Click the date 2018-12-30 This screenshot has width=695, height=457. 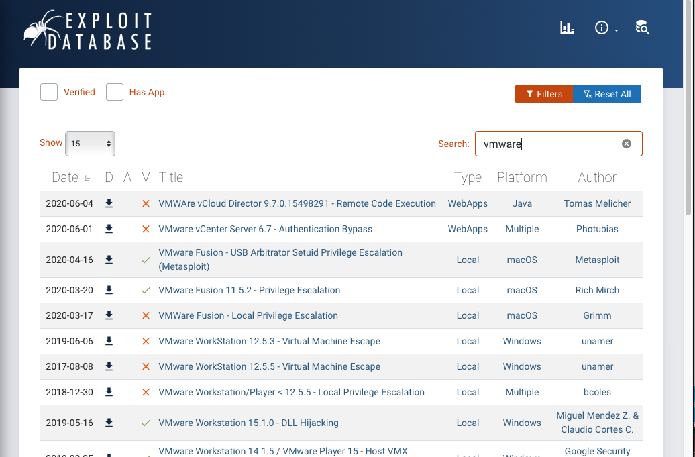click(70, 392)
